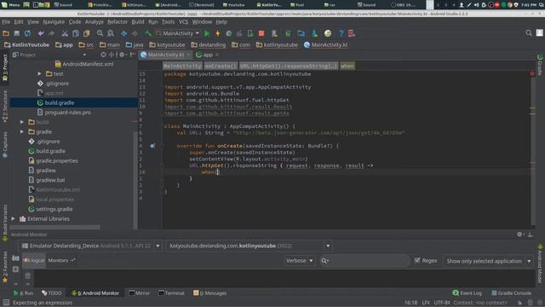Open the File menu

pos(6,21)
